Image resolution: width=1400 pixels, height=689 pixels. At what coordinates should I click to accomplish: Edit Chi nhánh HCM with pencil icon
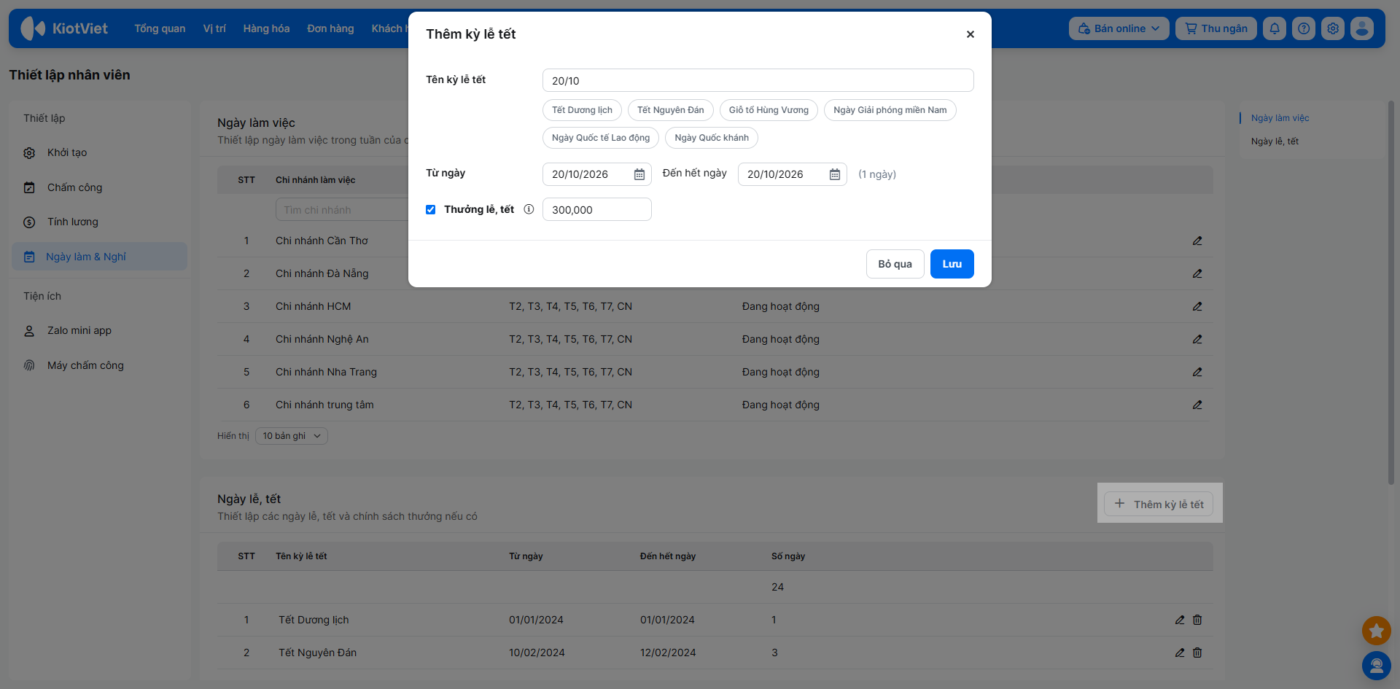click(x=1197, y=306)
